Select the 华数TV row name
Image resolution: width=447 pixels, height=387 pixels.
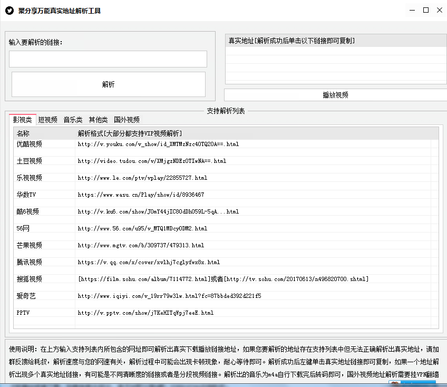click(x=26, y=195)
